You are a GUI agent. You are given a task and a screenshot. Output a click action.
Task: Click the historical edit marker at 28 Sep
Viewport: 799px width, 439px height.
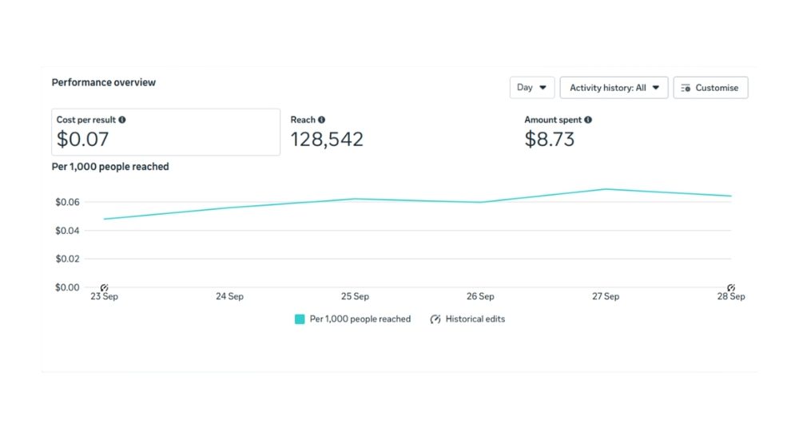coord(730,287)
